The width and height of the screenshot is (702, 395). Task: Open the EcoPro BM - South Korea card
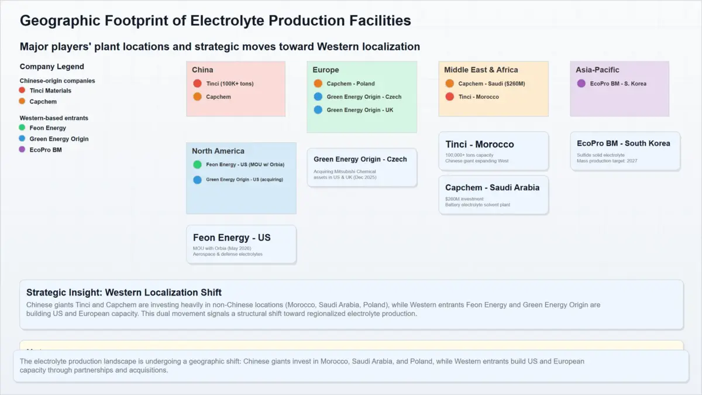click(625, 151)
